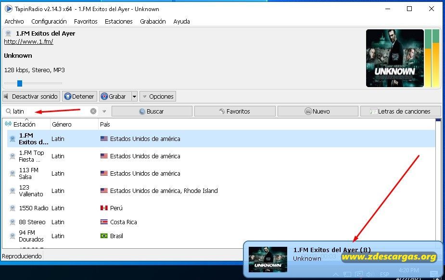445x280 pixels.
Task: Open the Archivo menu
Action: (x=14, y=21)
